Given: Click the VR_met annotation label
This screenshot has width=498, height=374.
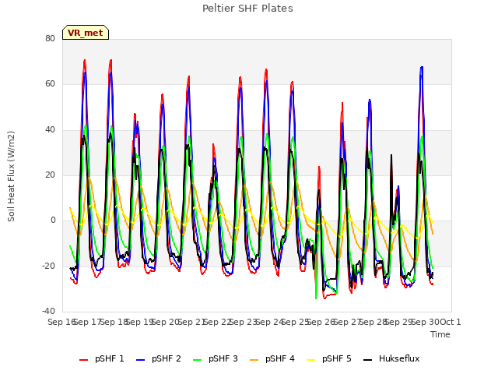Looking at the screenshot, I should point(86,33).
